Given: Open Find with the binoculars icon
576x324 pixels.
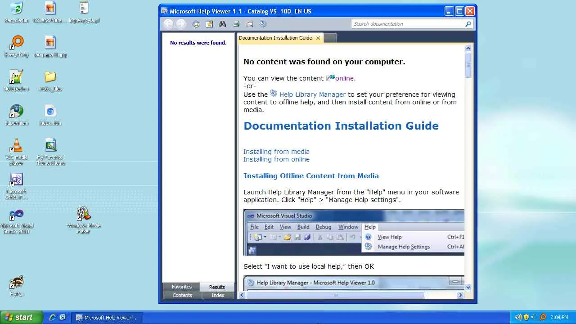Looking at the screenshot, I should 222,24.
